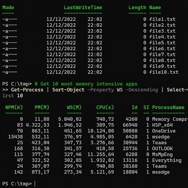Click the Sort-Object command word
The image size is (188, 188).
tap(68, 90)
